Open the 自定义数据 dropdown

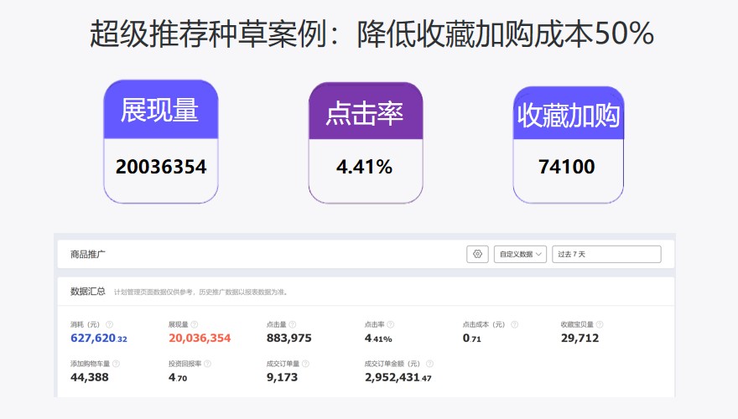click(x=520, y=254)
